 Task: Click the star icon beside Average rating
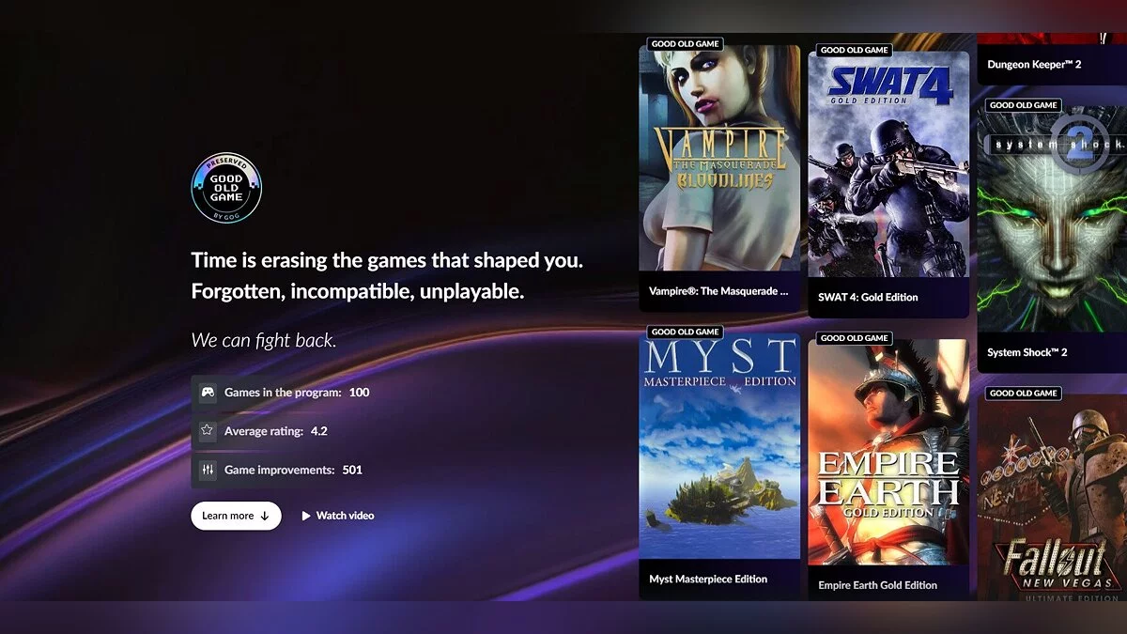point(208,431)
